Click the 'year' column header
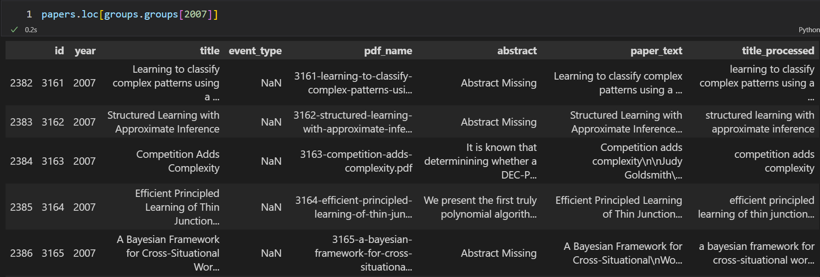This screenshot has height=277, width=820. pyautogui.click(x=85, y=51)
